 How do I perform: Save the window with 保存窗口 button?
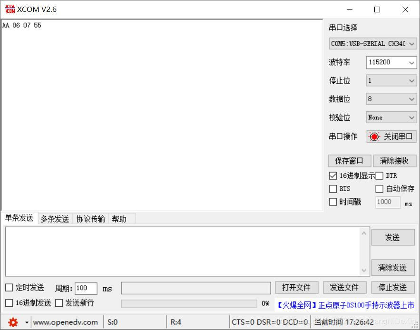coord(349,161)
